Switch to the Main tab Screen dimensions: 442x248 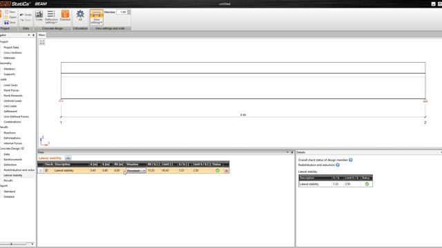coord(41,35)
